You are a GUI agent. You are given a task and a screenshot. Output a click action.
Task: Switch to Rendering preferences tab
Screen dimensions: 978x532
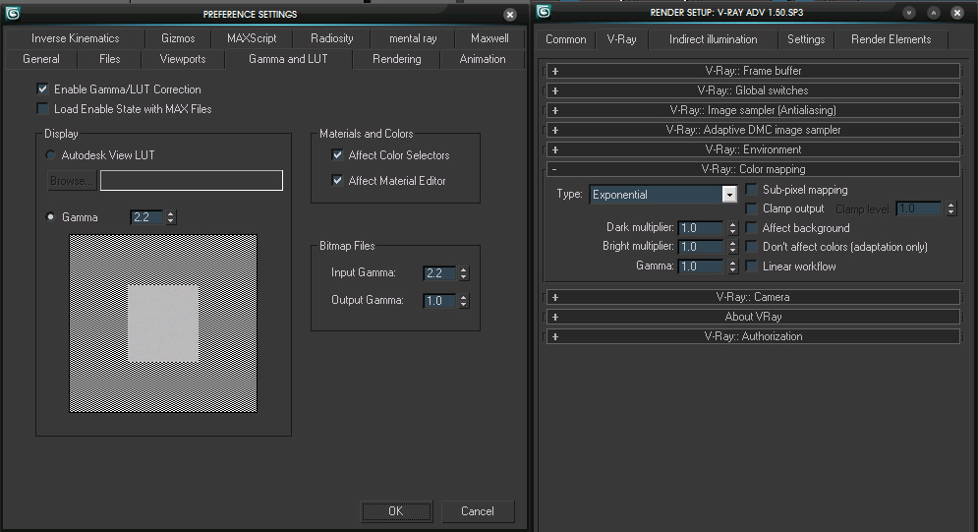coord(397,59)
